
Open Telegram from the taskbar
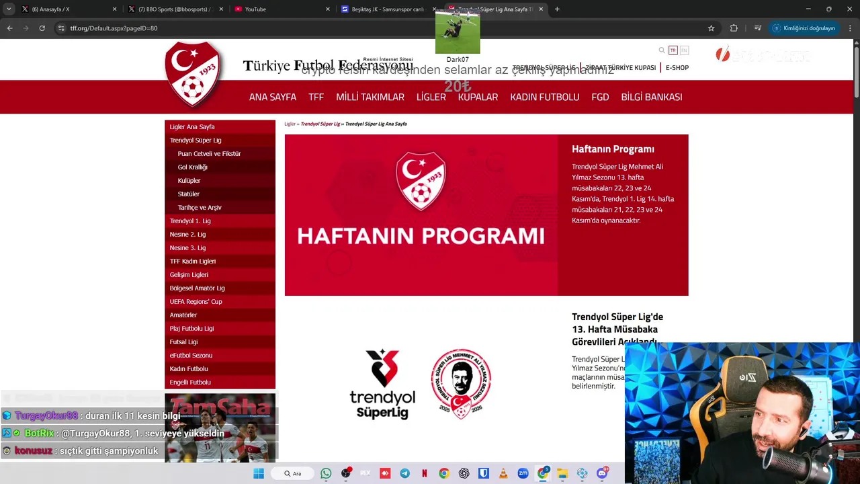(x=404, y=473)
